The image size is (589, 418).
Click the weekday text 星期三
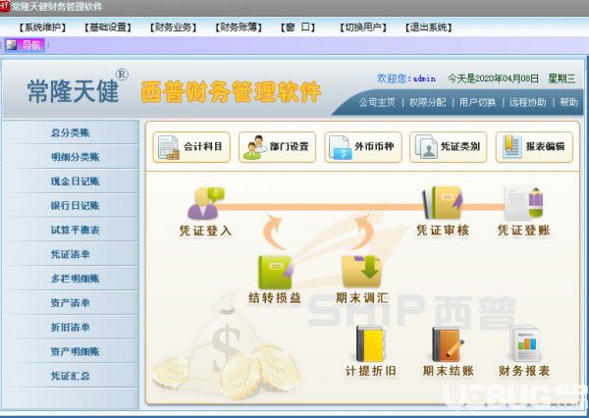pyautogui.click(x=562, y=78)
